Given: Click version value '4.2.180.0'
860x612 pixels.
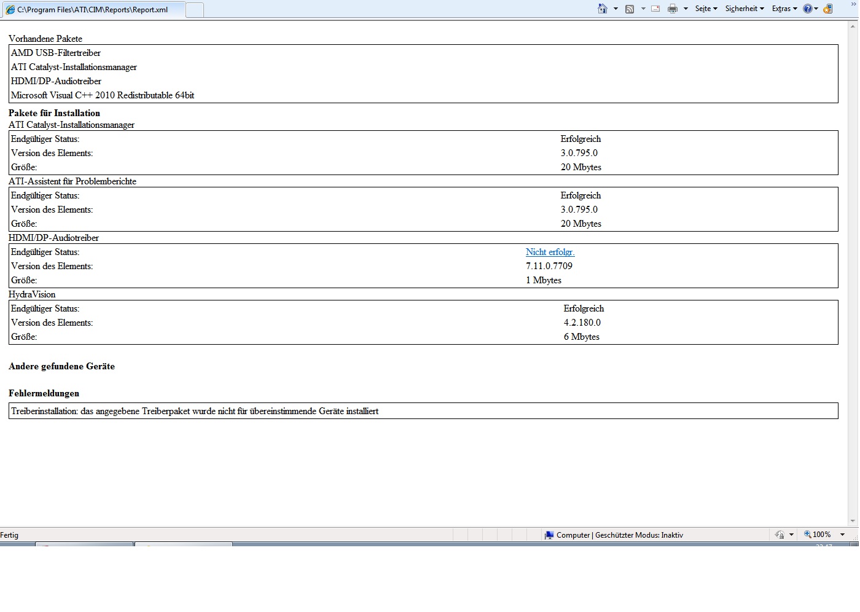Looking at the screenshot, I should (x=582, y=323).
